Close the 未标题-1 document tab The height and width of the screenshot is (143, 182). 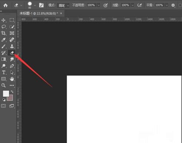tap(61, 13)
